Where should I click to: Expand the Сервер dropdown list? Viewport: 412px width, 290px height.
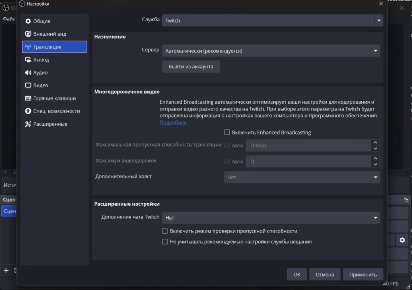click(270, 51)
